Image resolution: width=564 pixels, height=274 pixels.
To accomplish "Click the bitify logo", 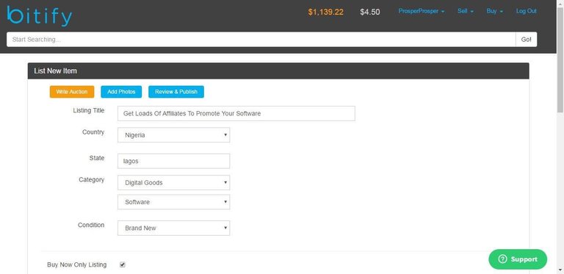I will (x=40, y=16).
